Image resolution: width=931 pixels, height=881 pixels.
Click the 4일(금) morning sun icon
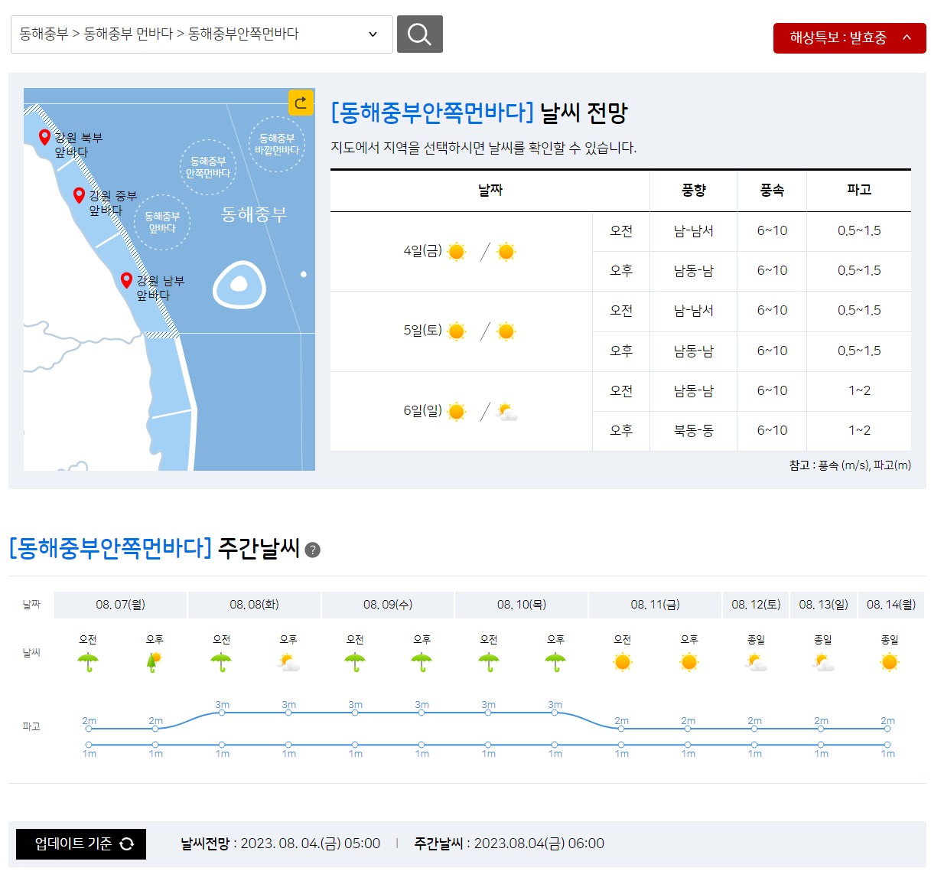(457, 251)
